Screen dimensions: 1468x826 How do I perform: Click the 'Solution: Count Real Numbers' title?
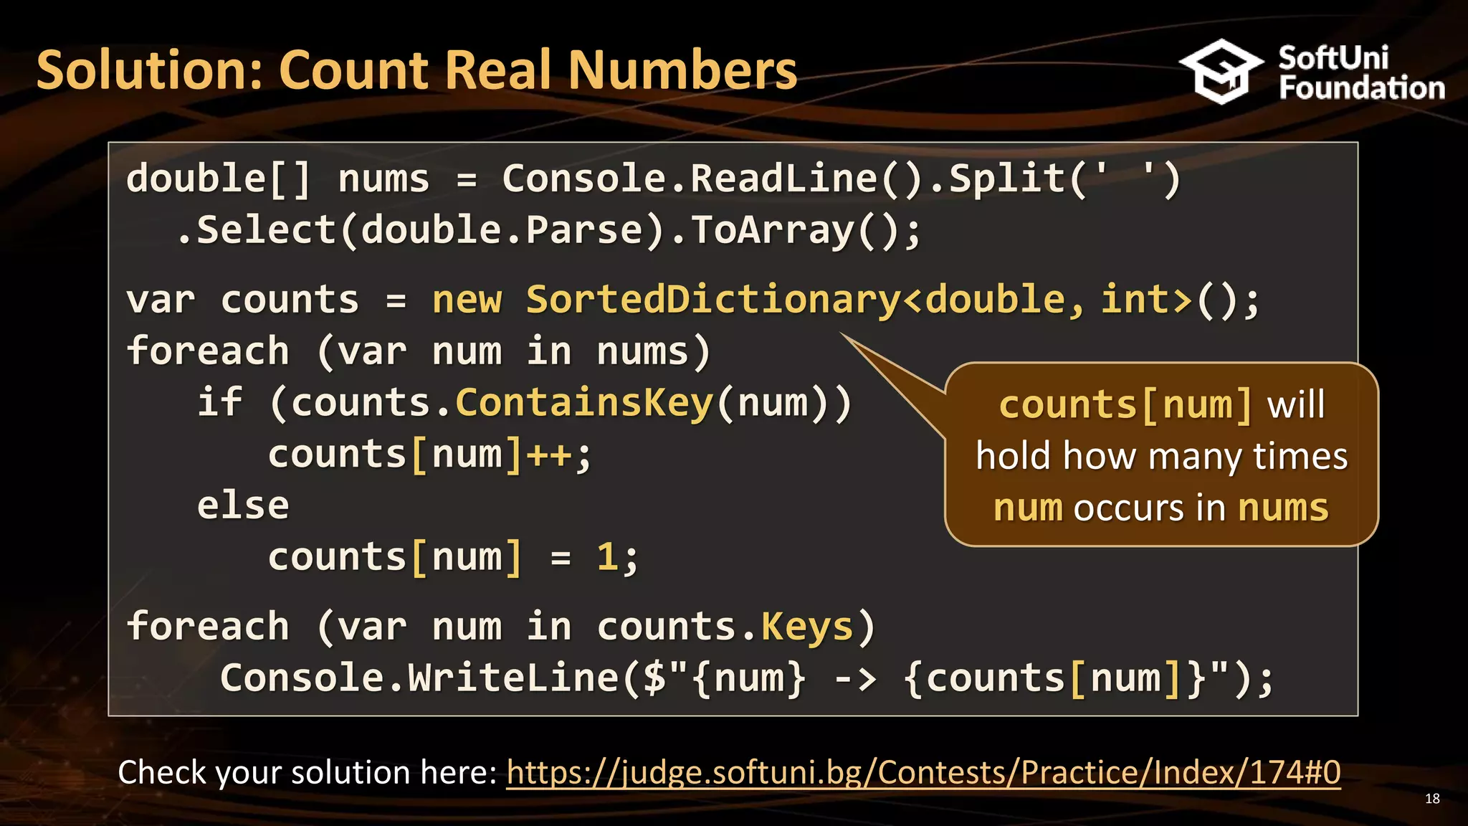coord(416,70)
